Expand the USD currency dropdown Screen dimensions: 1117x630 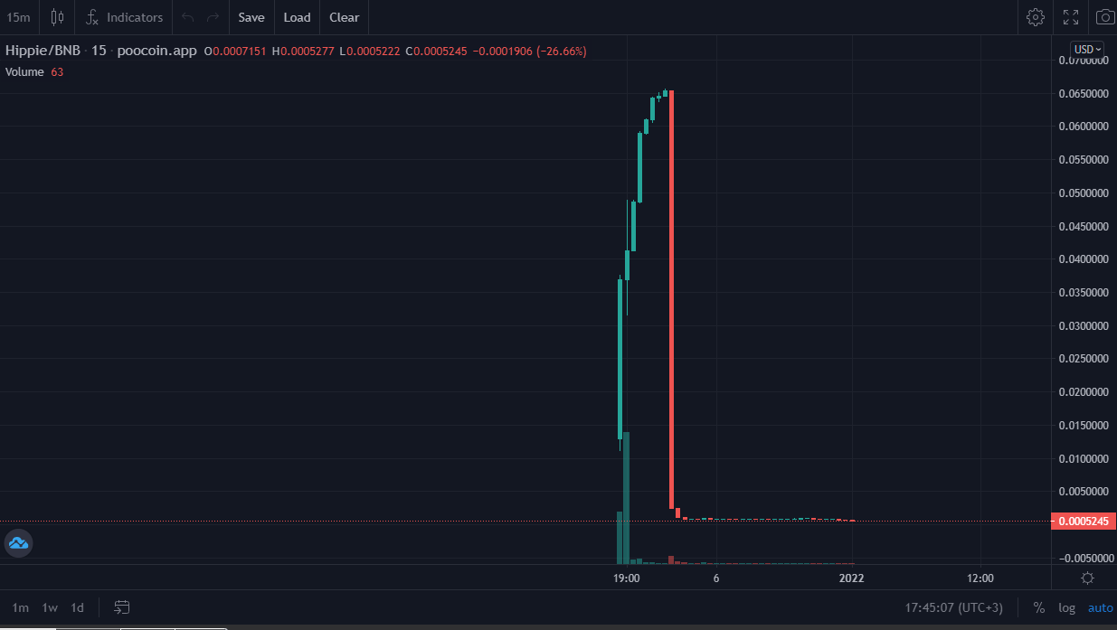click(1086, 49)
